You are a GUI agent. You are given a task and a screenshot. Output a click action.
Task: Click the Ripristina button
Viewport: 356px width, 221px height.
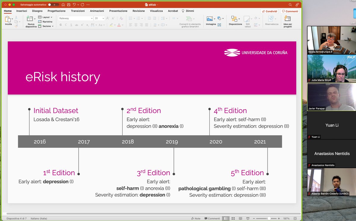click(x=45, y=22)
